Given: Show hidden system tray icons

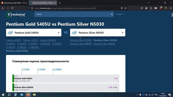Looking at the screenshot, I should [x=137, y=95].
